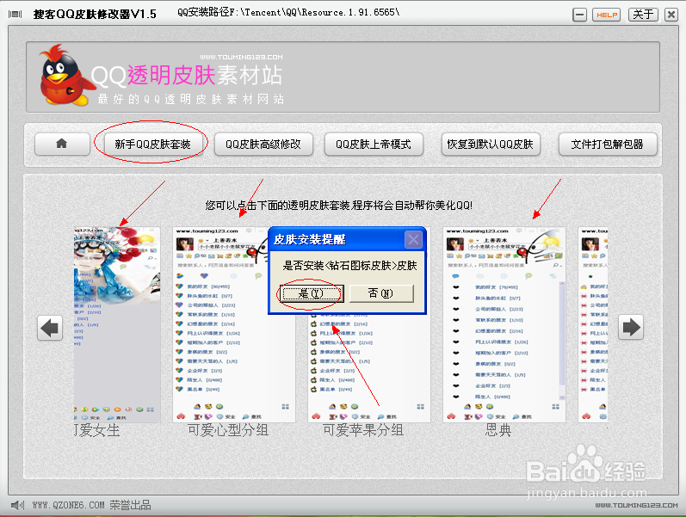Confirm install with 是(Y) button

[x=312, y=293]
